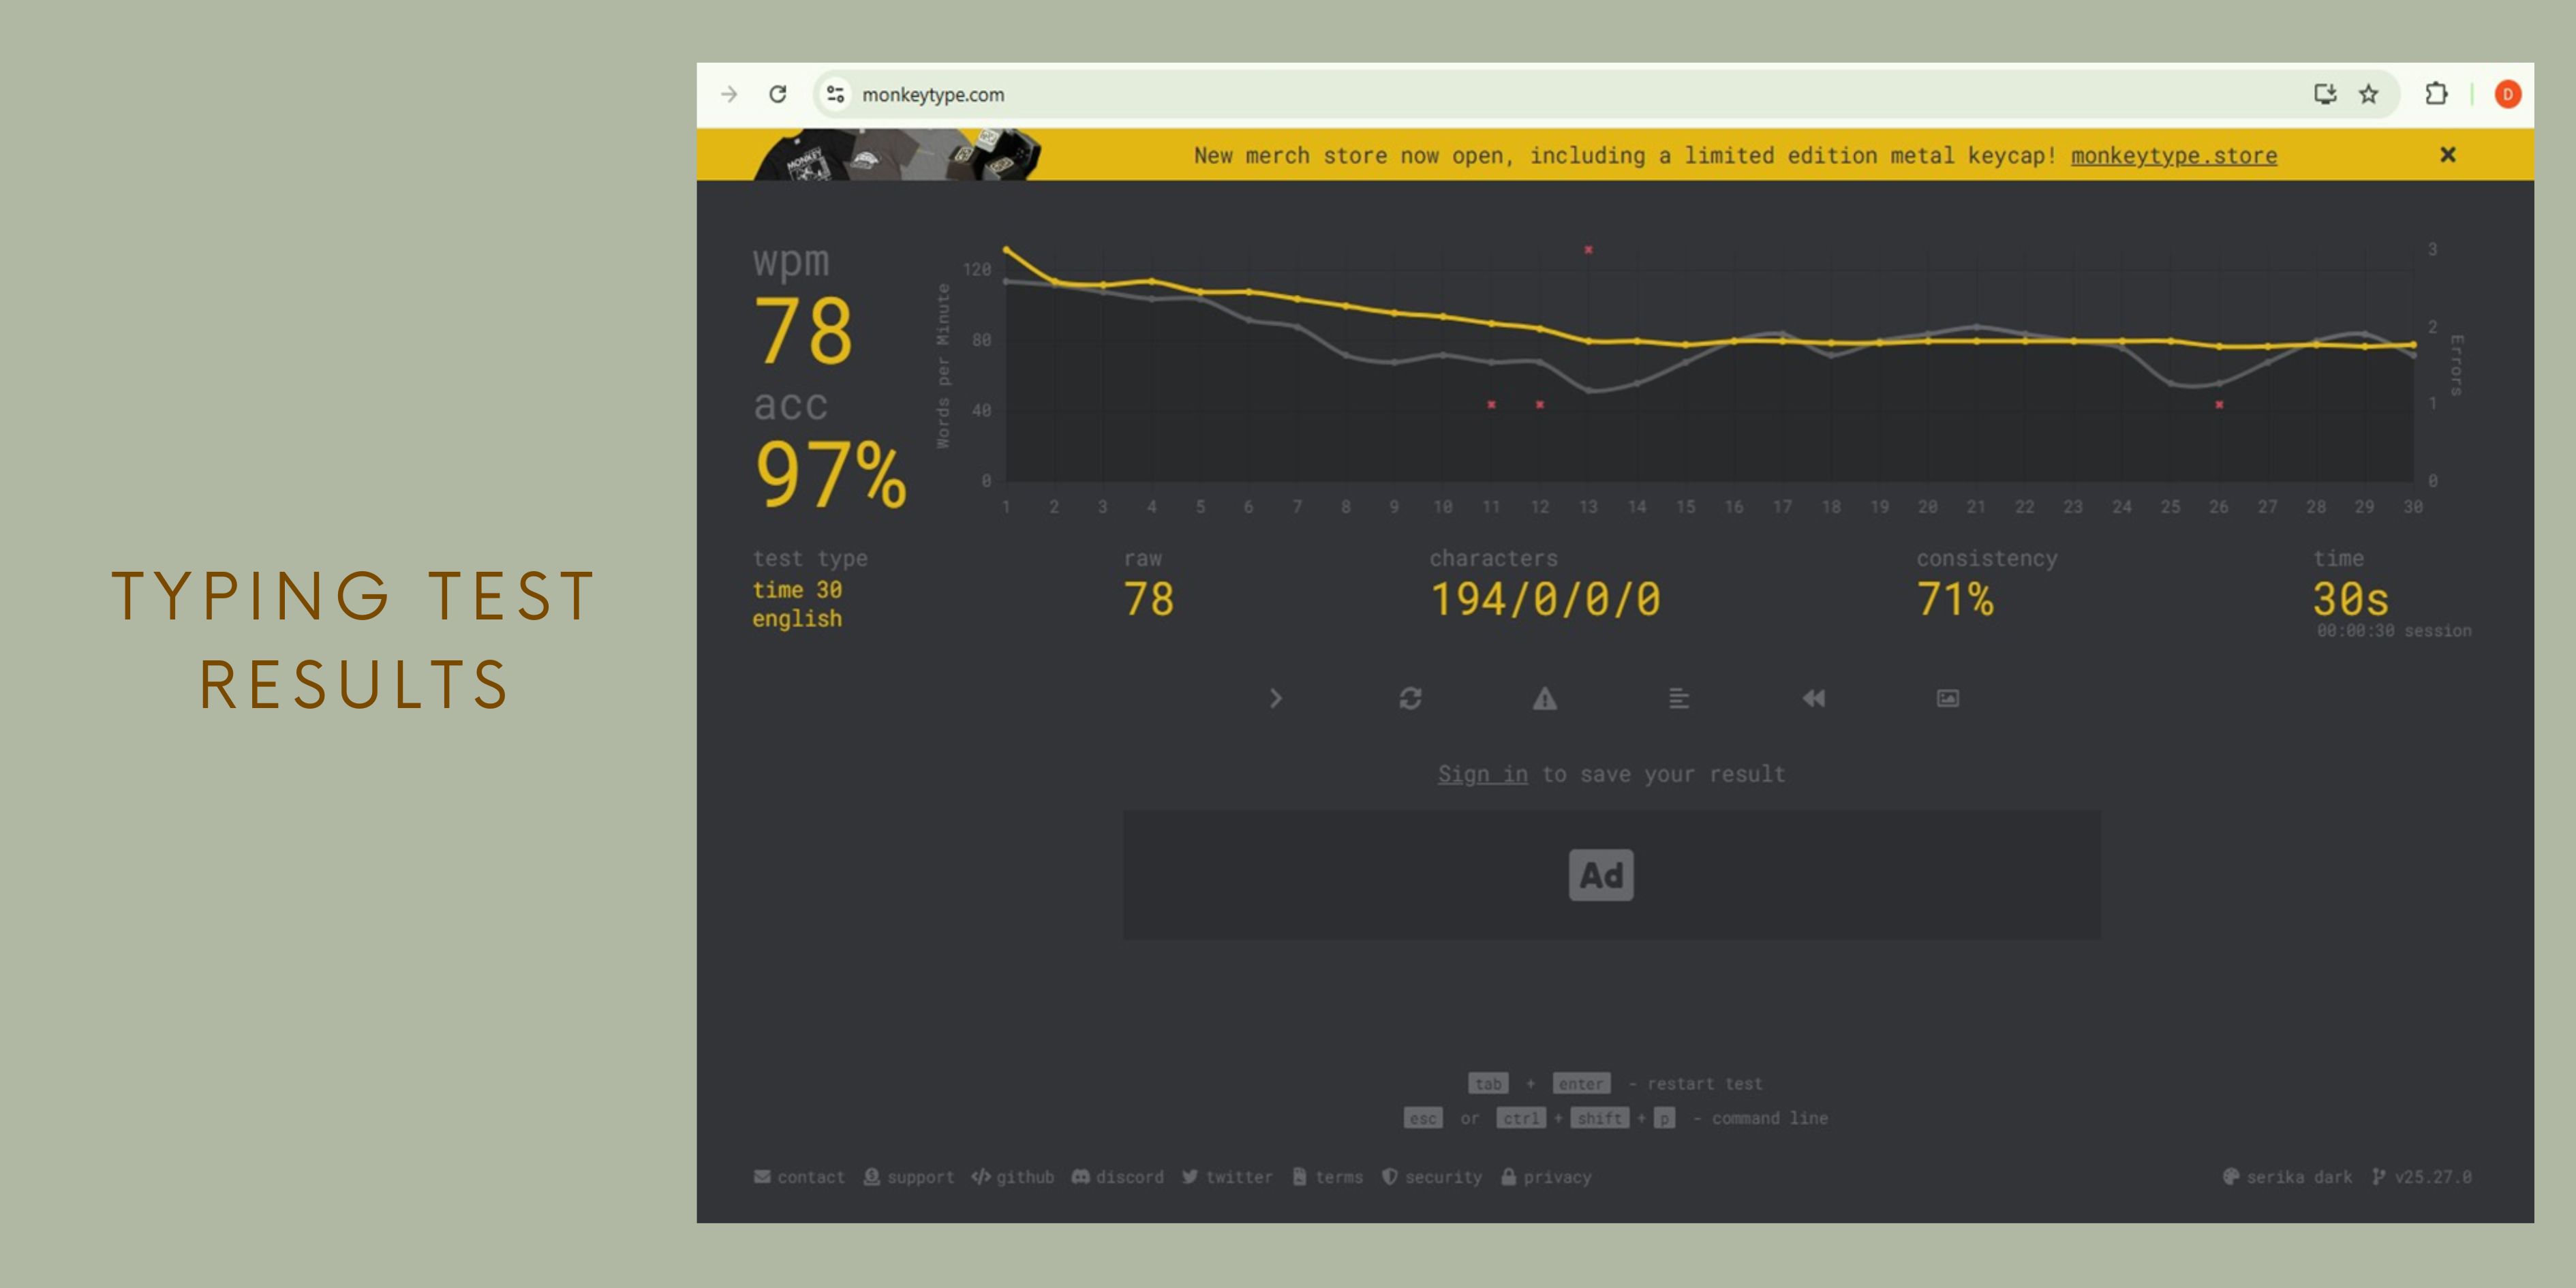
Task: Click the browser forward arrow
Action: coord(729,94)
